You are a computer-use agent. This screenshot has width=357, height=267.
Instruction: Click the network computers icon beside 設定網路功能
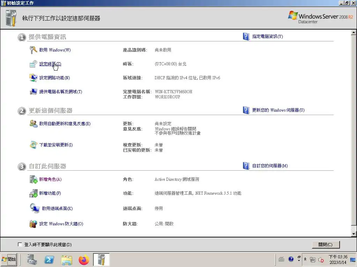33,78
